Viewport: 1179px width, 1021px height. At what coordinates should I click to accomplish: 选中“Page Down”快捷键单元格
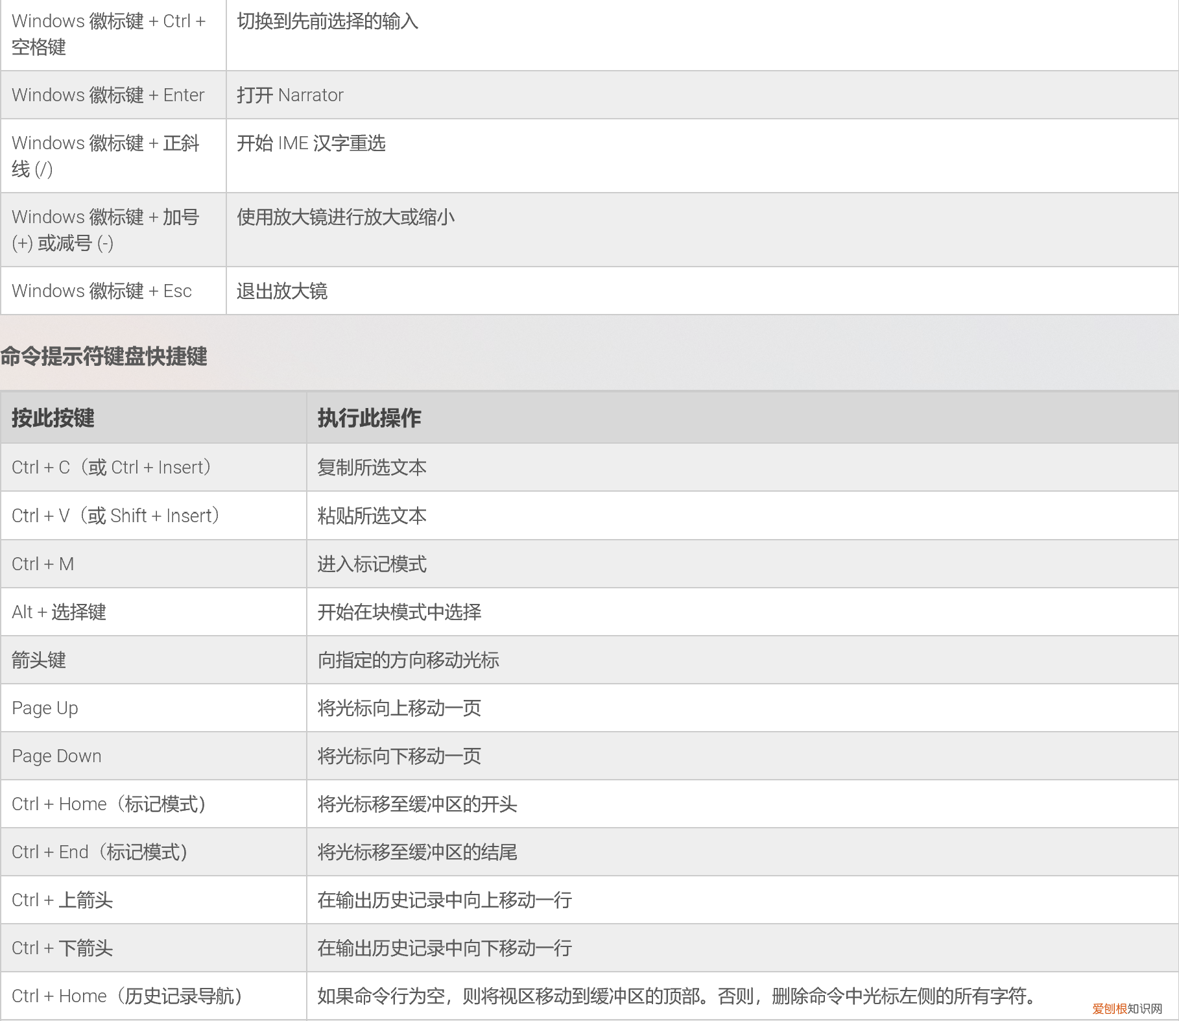point(56,756)
